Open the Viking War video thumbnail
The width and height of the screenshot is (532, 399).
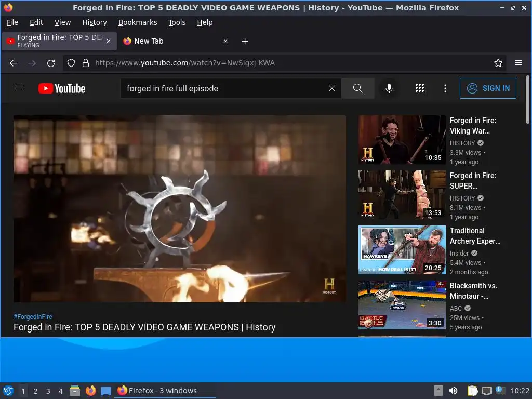coord(402,140)
